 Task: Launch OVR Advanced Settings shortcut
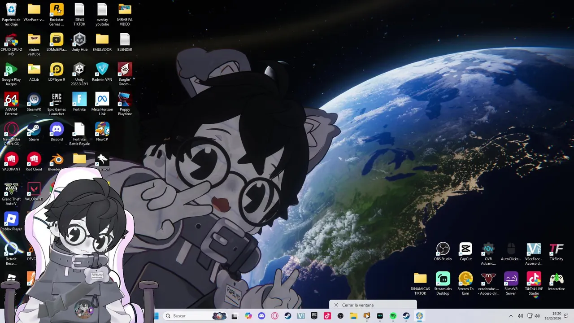(488, 254)
